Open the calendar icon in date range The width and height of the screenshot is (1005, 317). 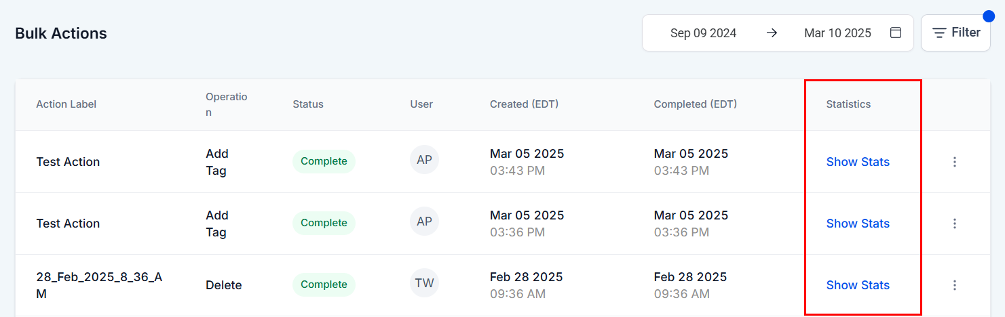pyautogui.click(x=896, y=33)
